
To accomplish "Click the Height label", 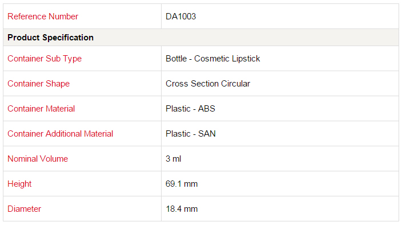I will (19, 184).
